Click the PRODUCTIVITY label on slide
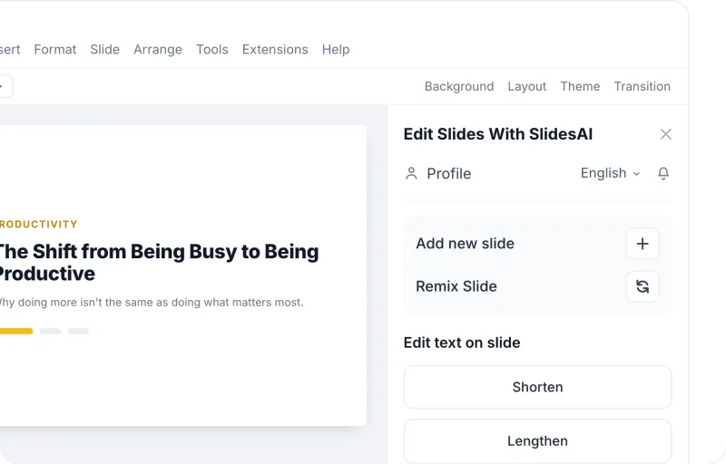The height and width of the screenshot is (464, 726). (x=39, y=224)
